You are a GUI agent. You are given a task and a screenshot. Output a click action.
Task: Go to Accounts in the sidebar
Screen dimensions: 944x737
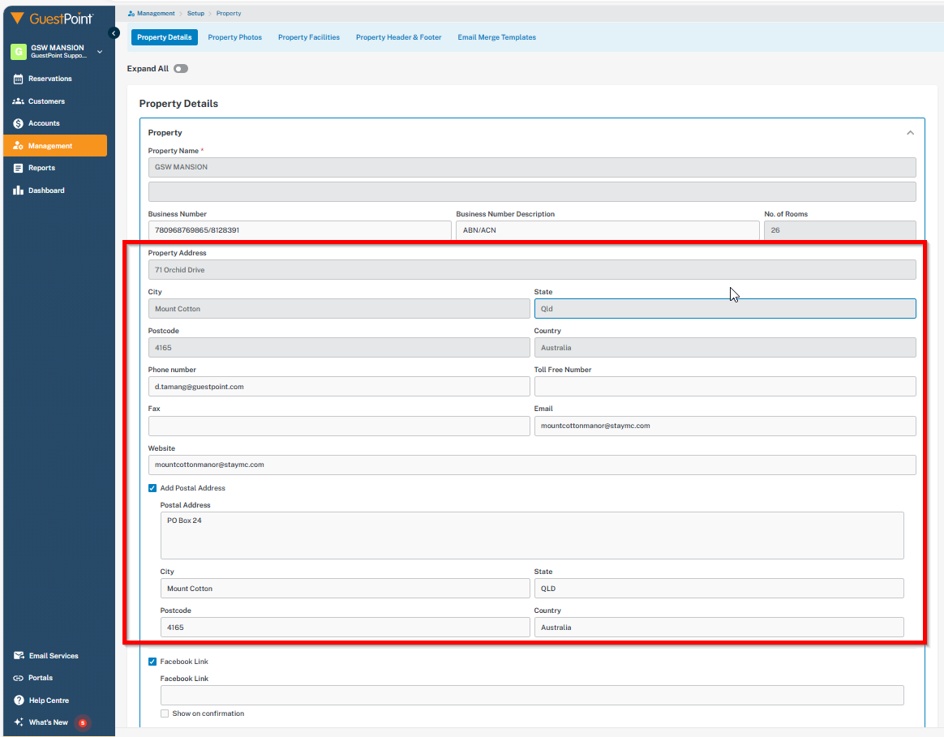44,123
